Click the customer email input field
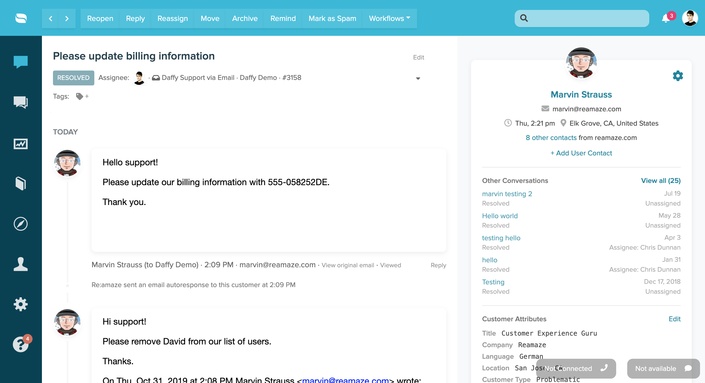 click(587, 109)
